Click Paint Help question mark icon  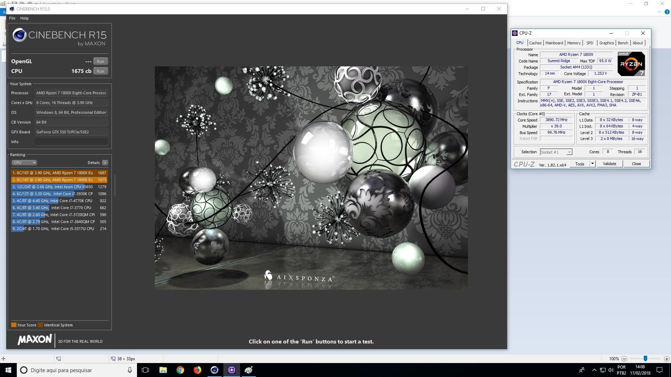[x=666, y=12]
